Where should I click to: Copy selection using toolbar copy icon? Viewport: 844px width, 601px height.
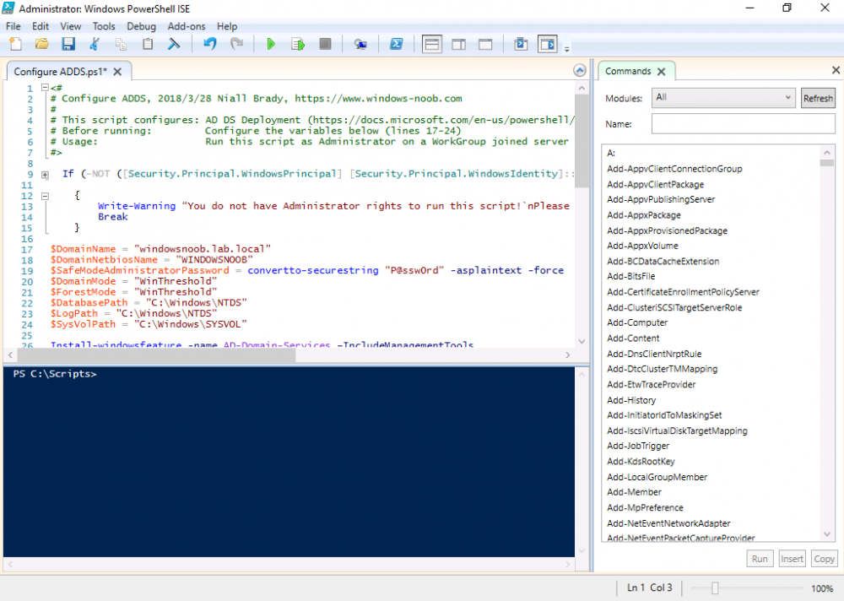pyautogui.click(x=121, y=44)
